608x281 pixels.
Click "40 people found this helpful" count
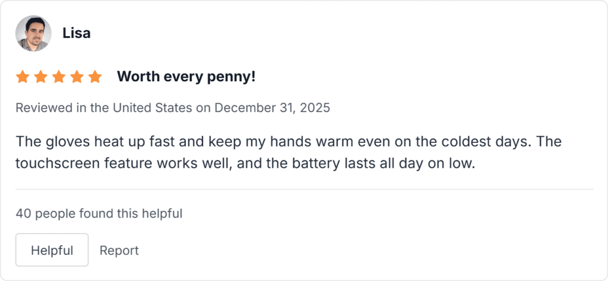point(99,213)
